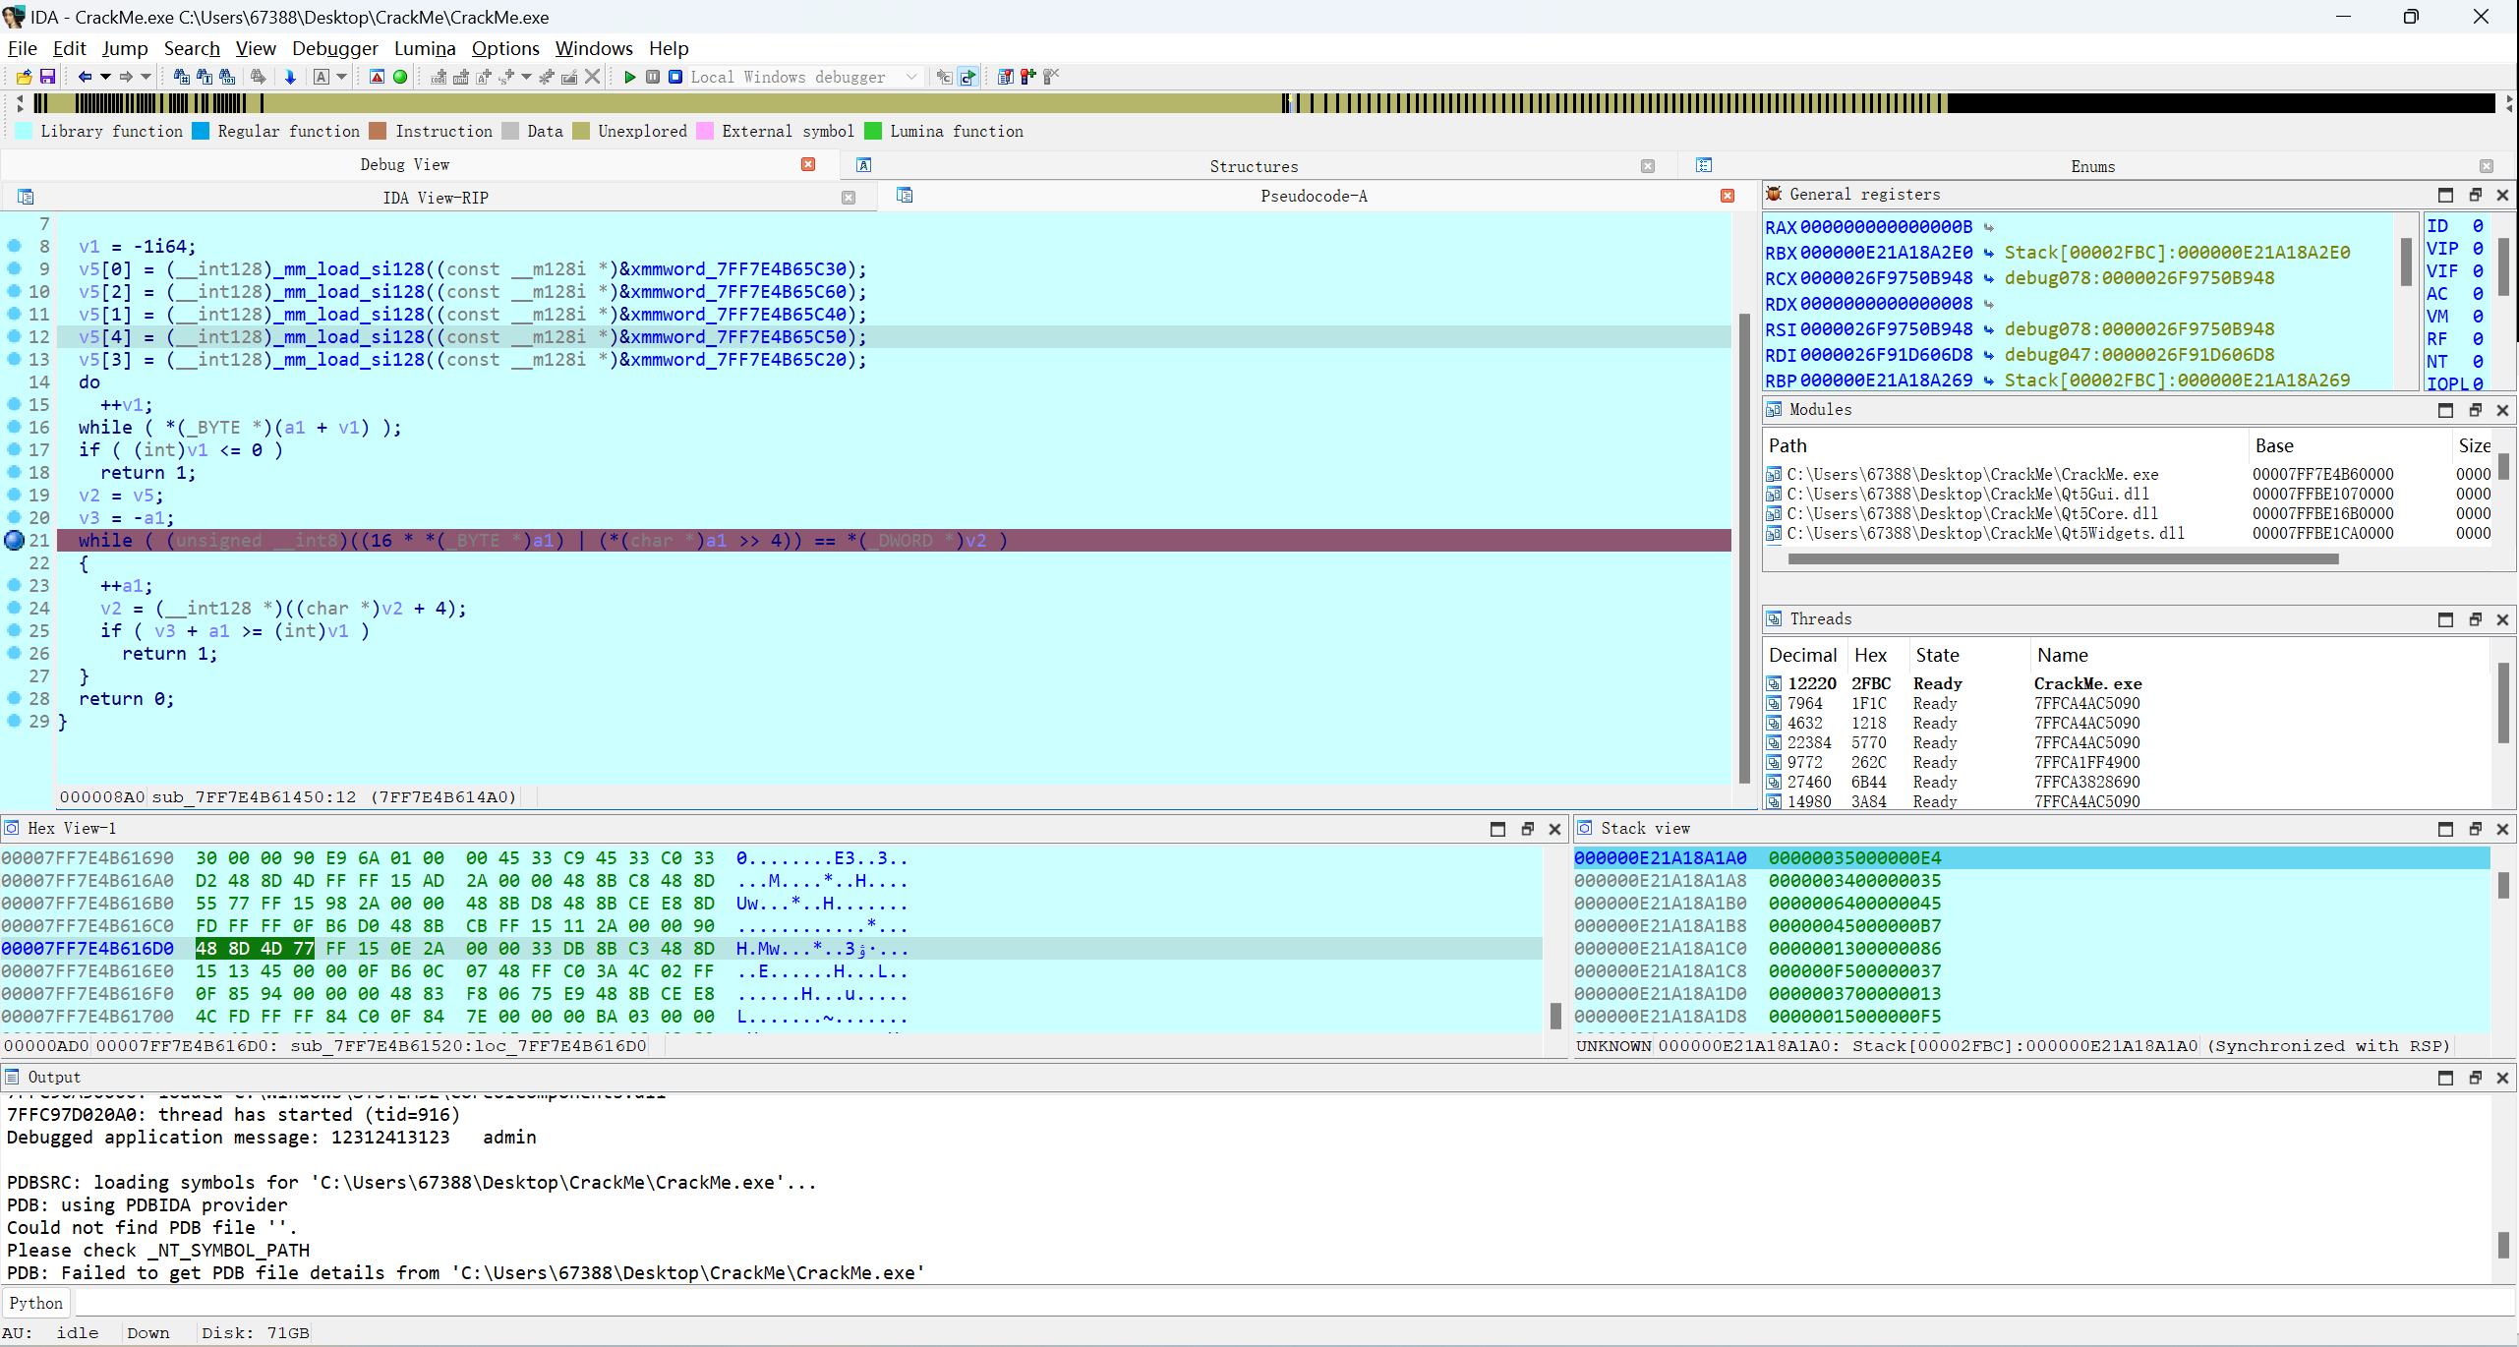Open the string style dropdown arrow
This screenshot has height=1347, width=2519.
click(527, 77)
